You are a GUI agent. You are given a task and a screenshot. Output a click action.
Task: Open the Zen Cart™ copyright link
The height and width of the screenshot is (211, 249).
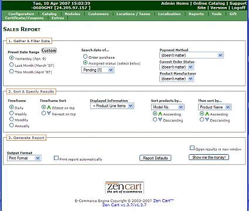click(x=163, y=200)
